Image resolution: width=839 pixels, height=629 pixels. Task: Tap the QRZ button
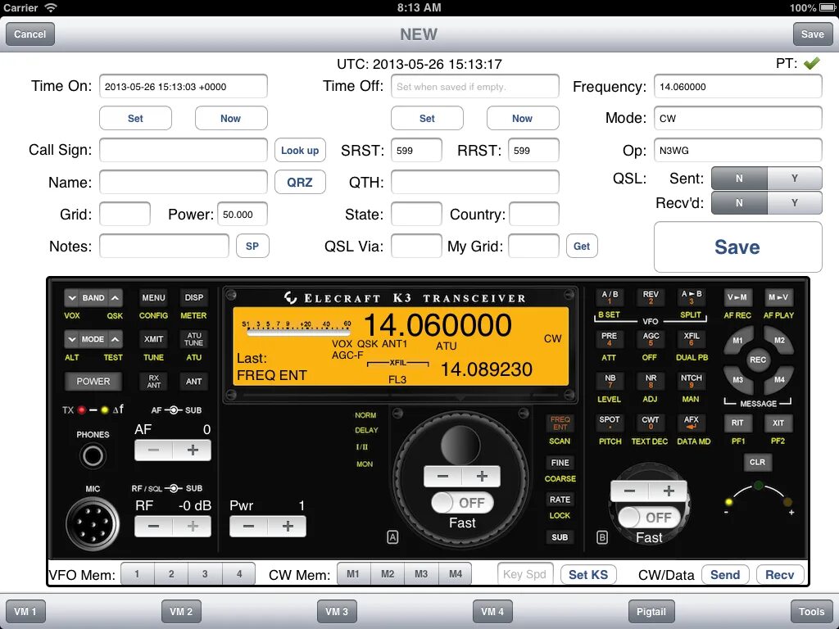point(300,183)
